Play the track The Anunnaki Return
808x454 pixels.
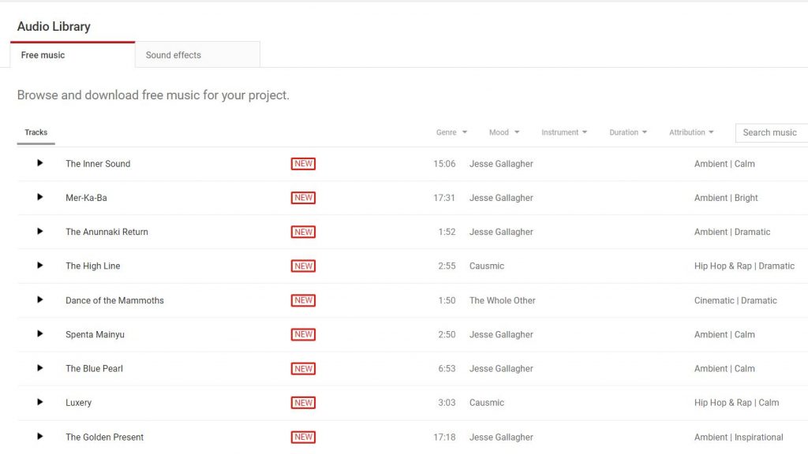click(39, 232)
